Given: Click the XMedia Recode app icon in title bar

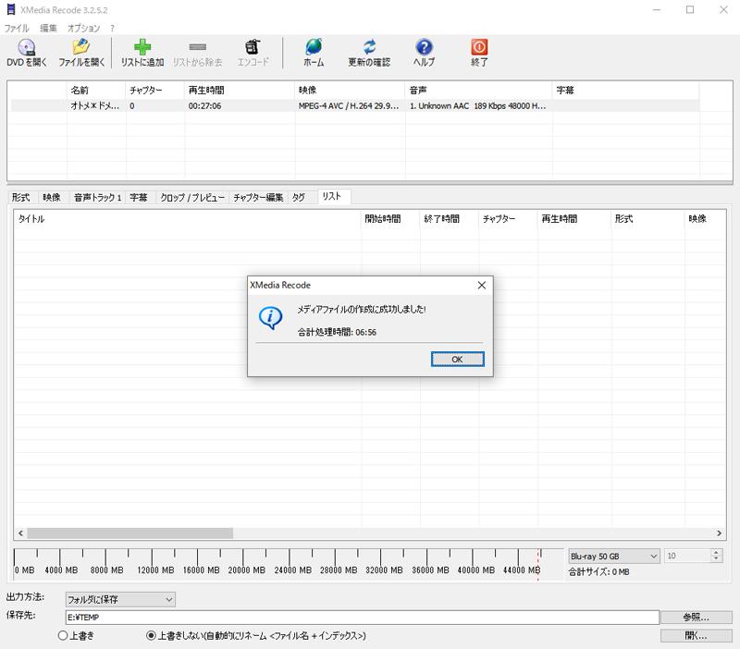Looking at the screenshot, I should tap(10, 9).
